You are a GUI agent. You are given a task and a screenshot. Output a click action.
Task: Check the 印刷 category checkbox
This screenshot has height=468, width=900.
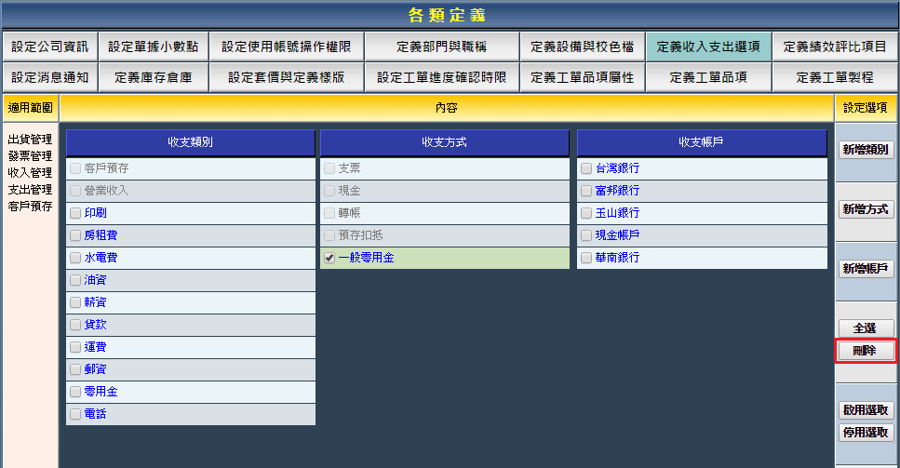pos(75,213)
